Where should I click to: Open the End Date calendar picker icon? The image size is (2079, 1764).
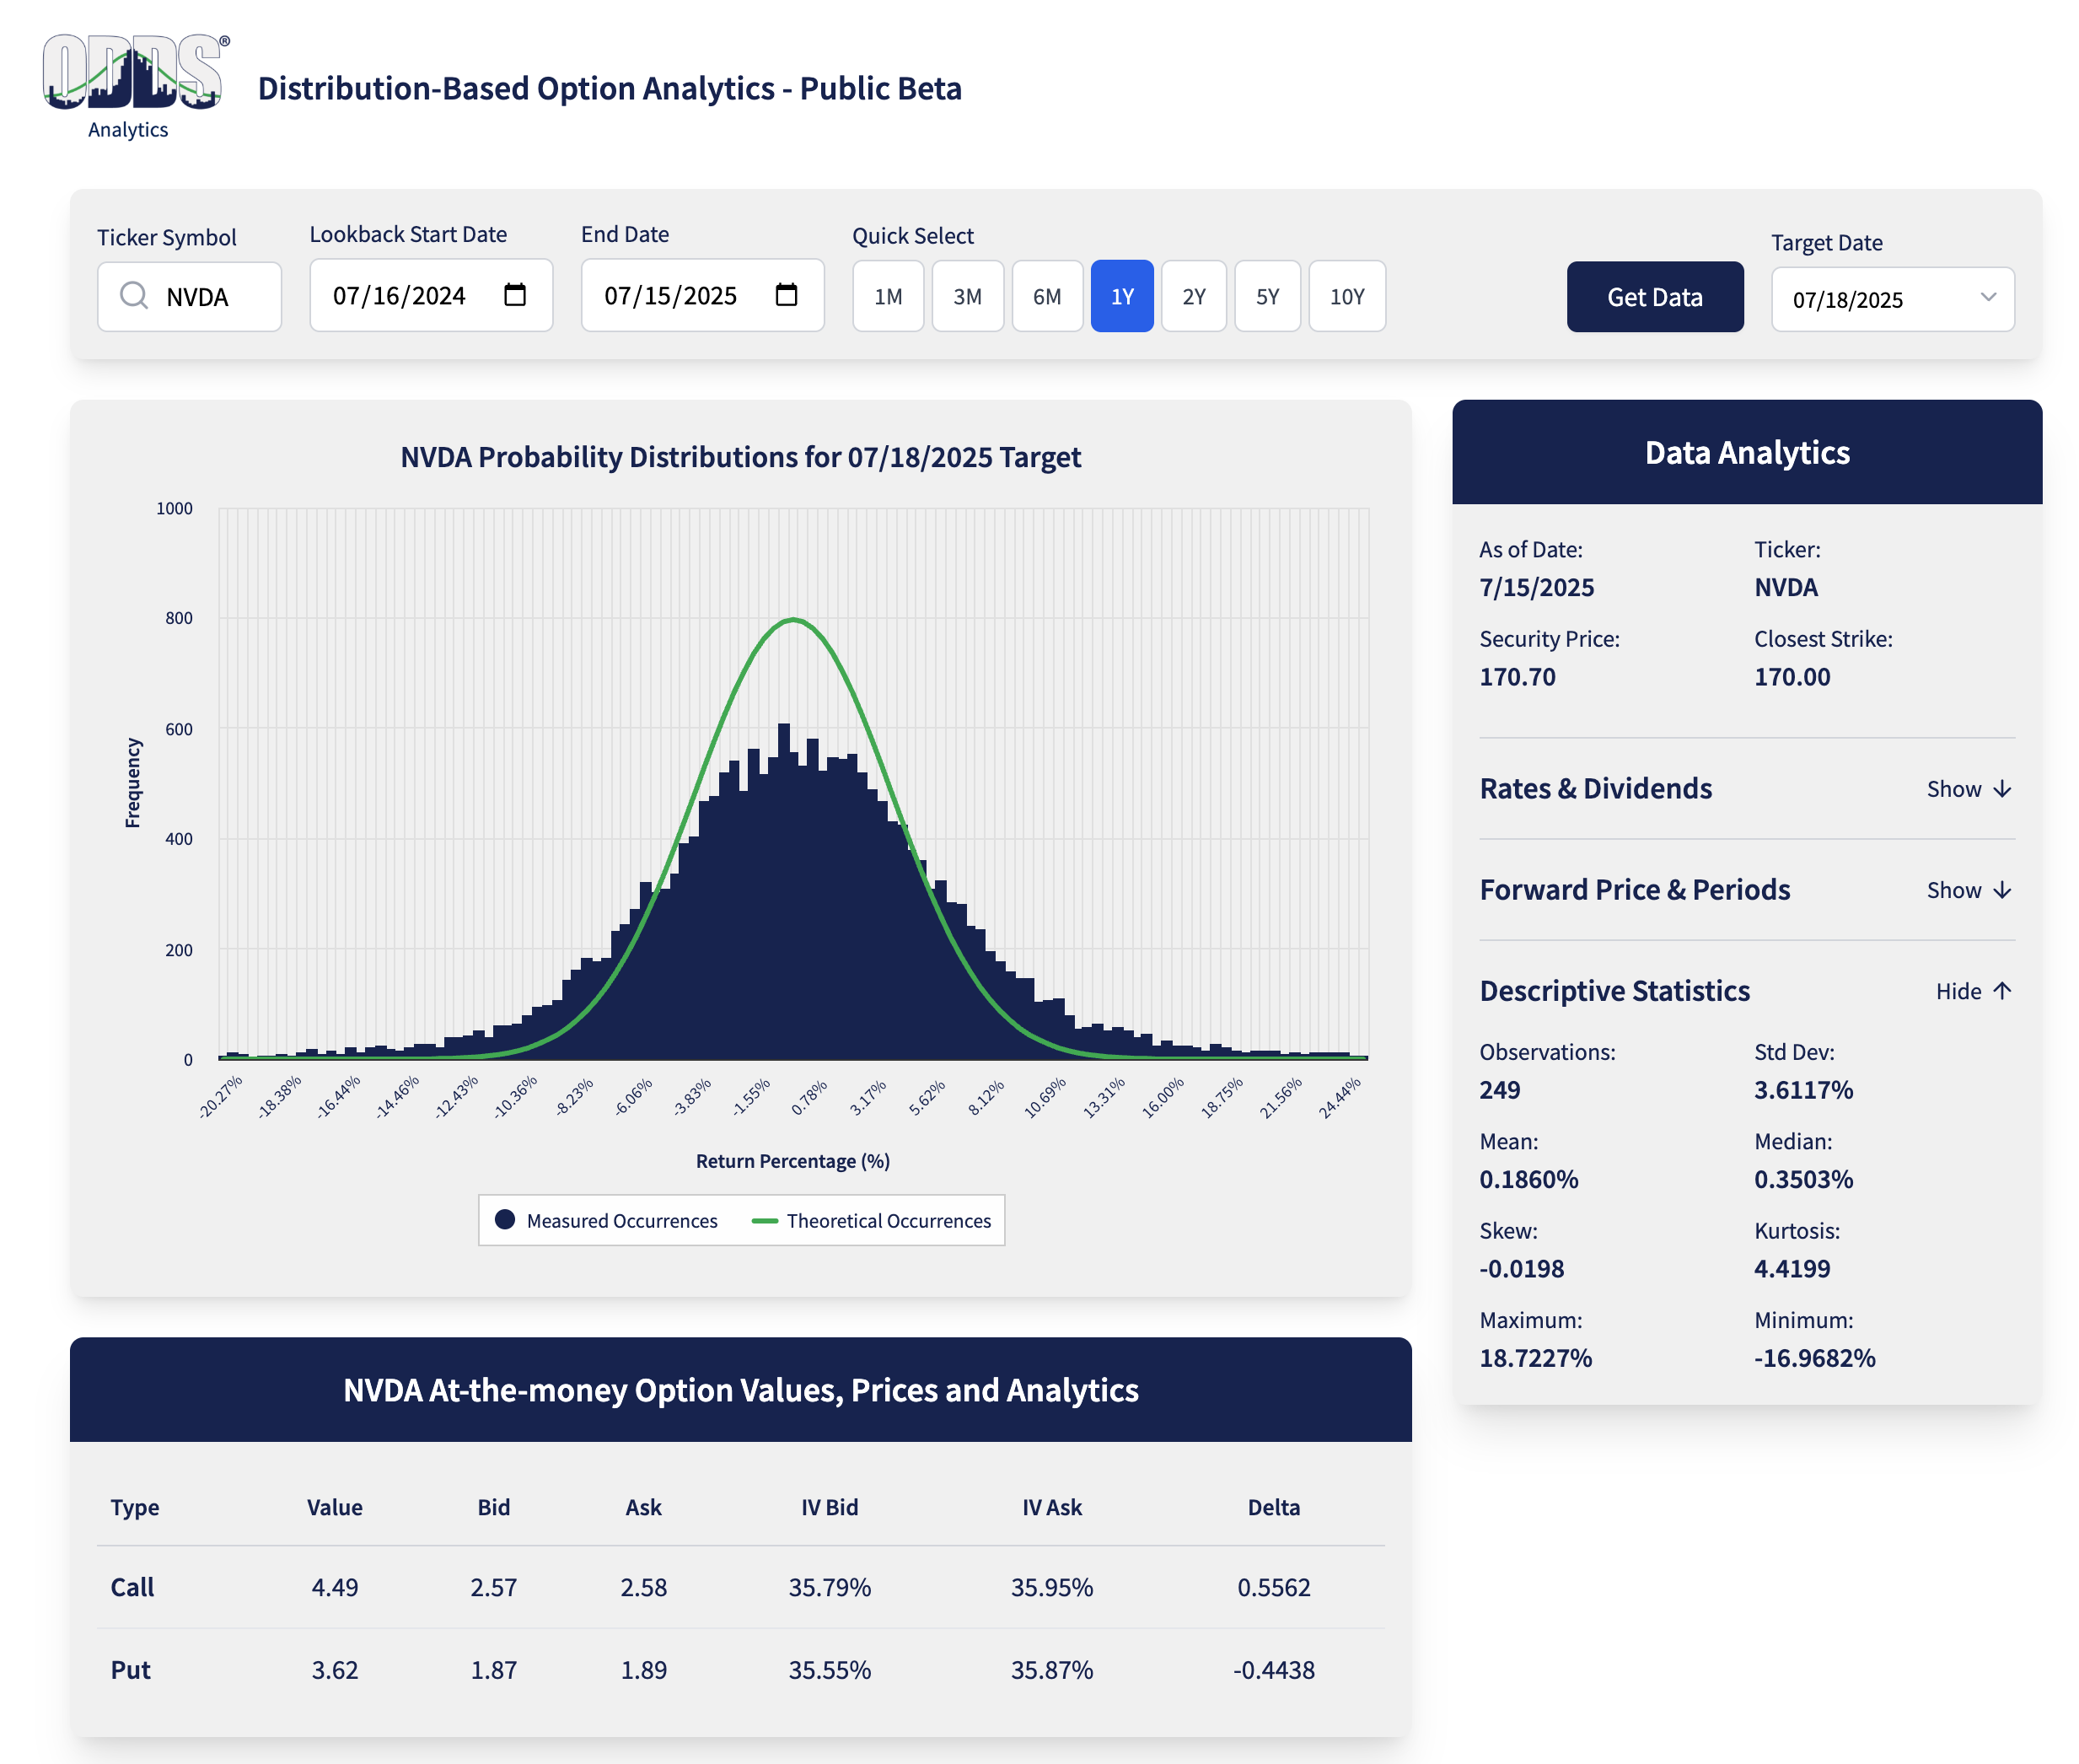click(x=786, y=295)
